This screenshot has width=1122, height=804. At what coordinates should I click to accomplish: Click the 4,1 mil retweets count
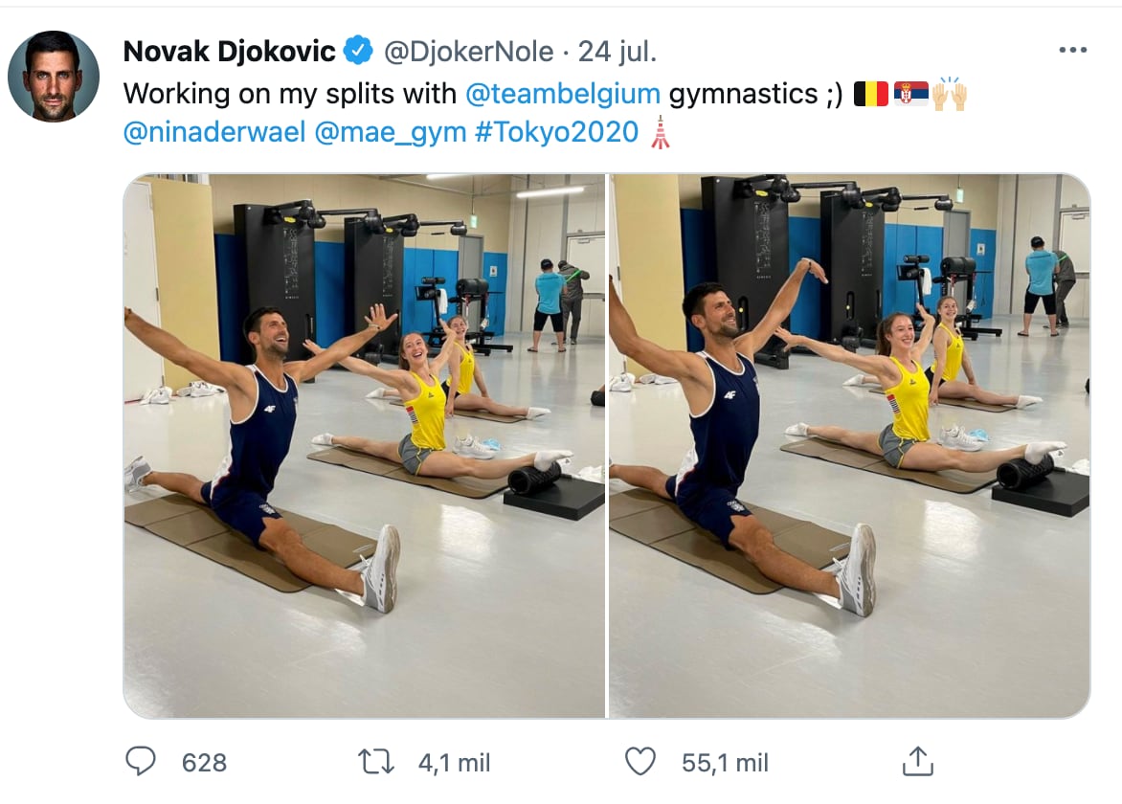point(455,763)
